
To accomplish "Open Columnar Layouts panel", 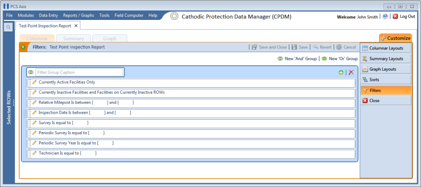I will 386,48.
